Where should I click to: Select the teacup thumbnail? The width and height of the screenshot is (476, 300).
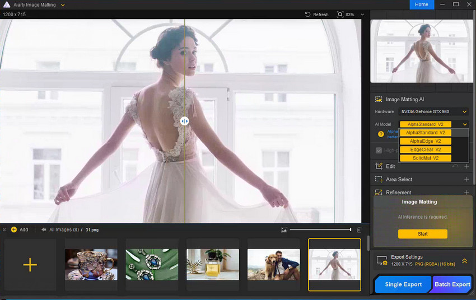(x=91, y=265)
